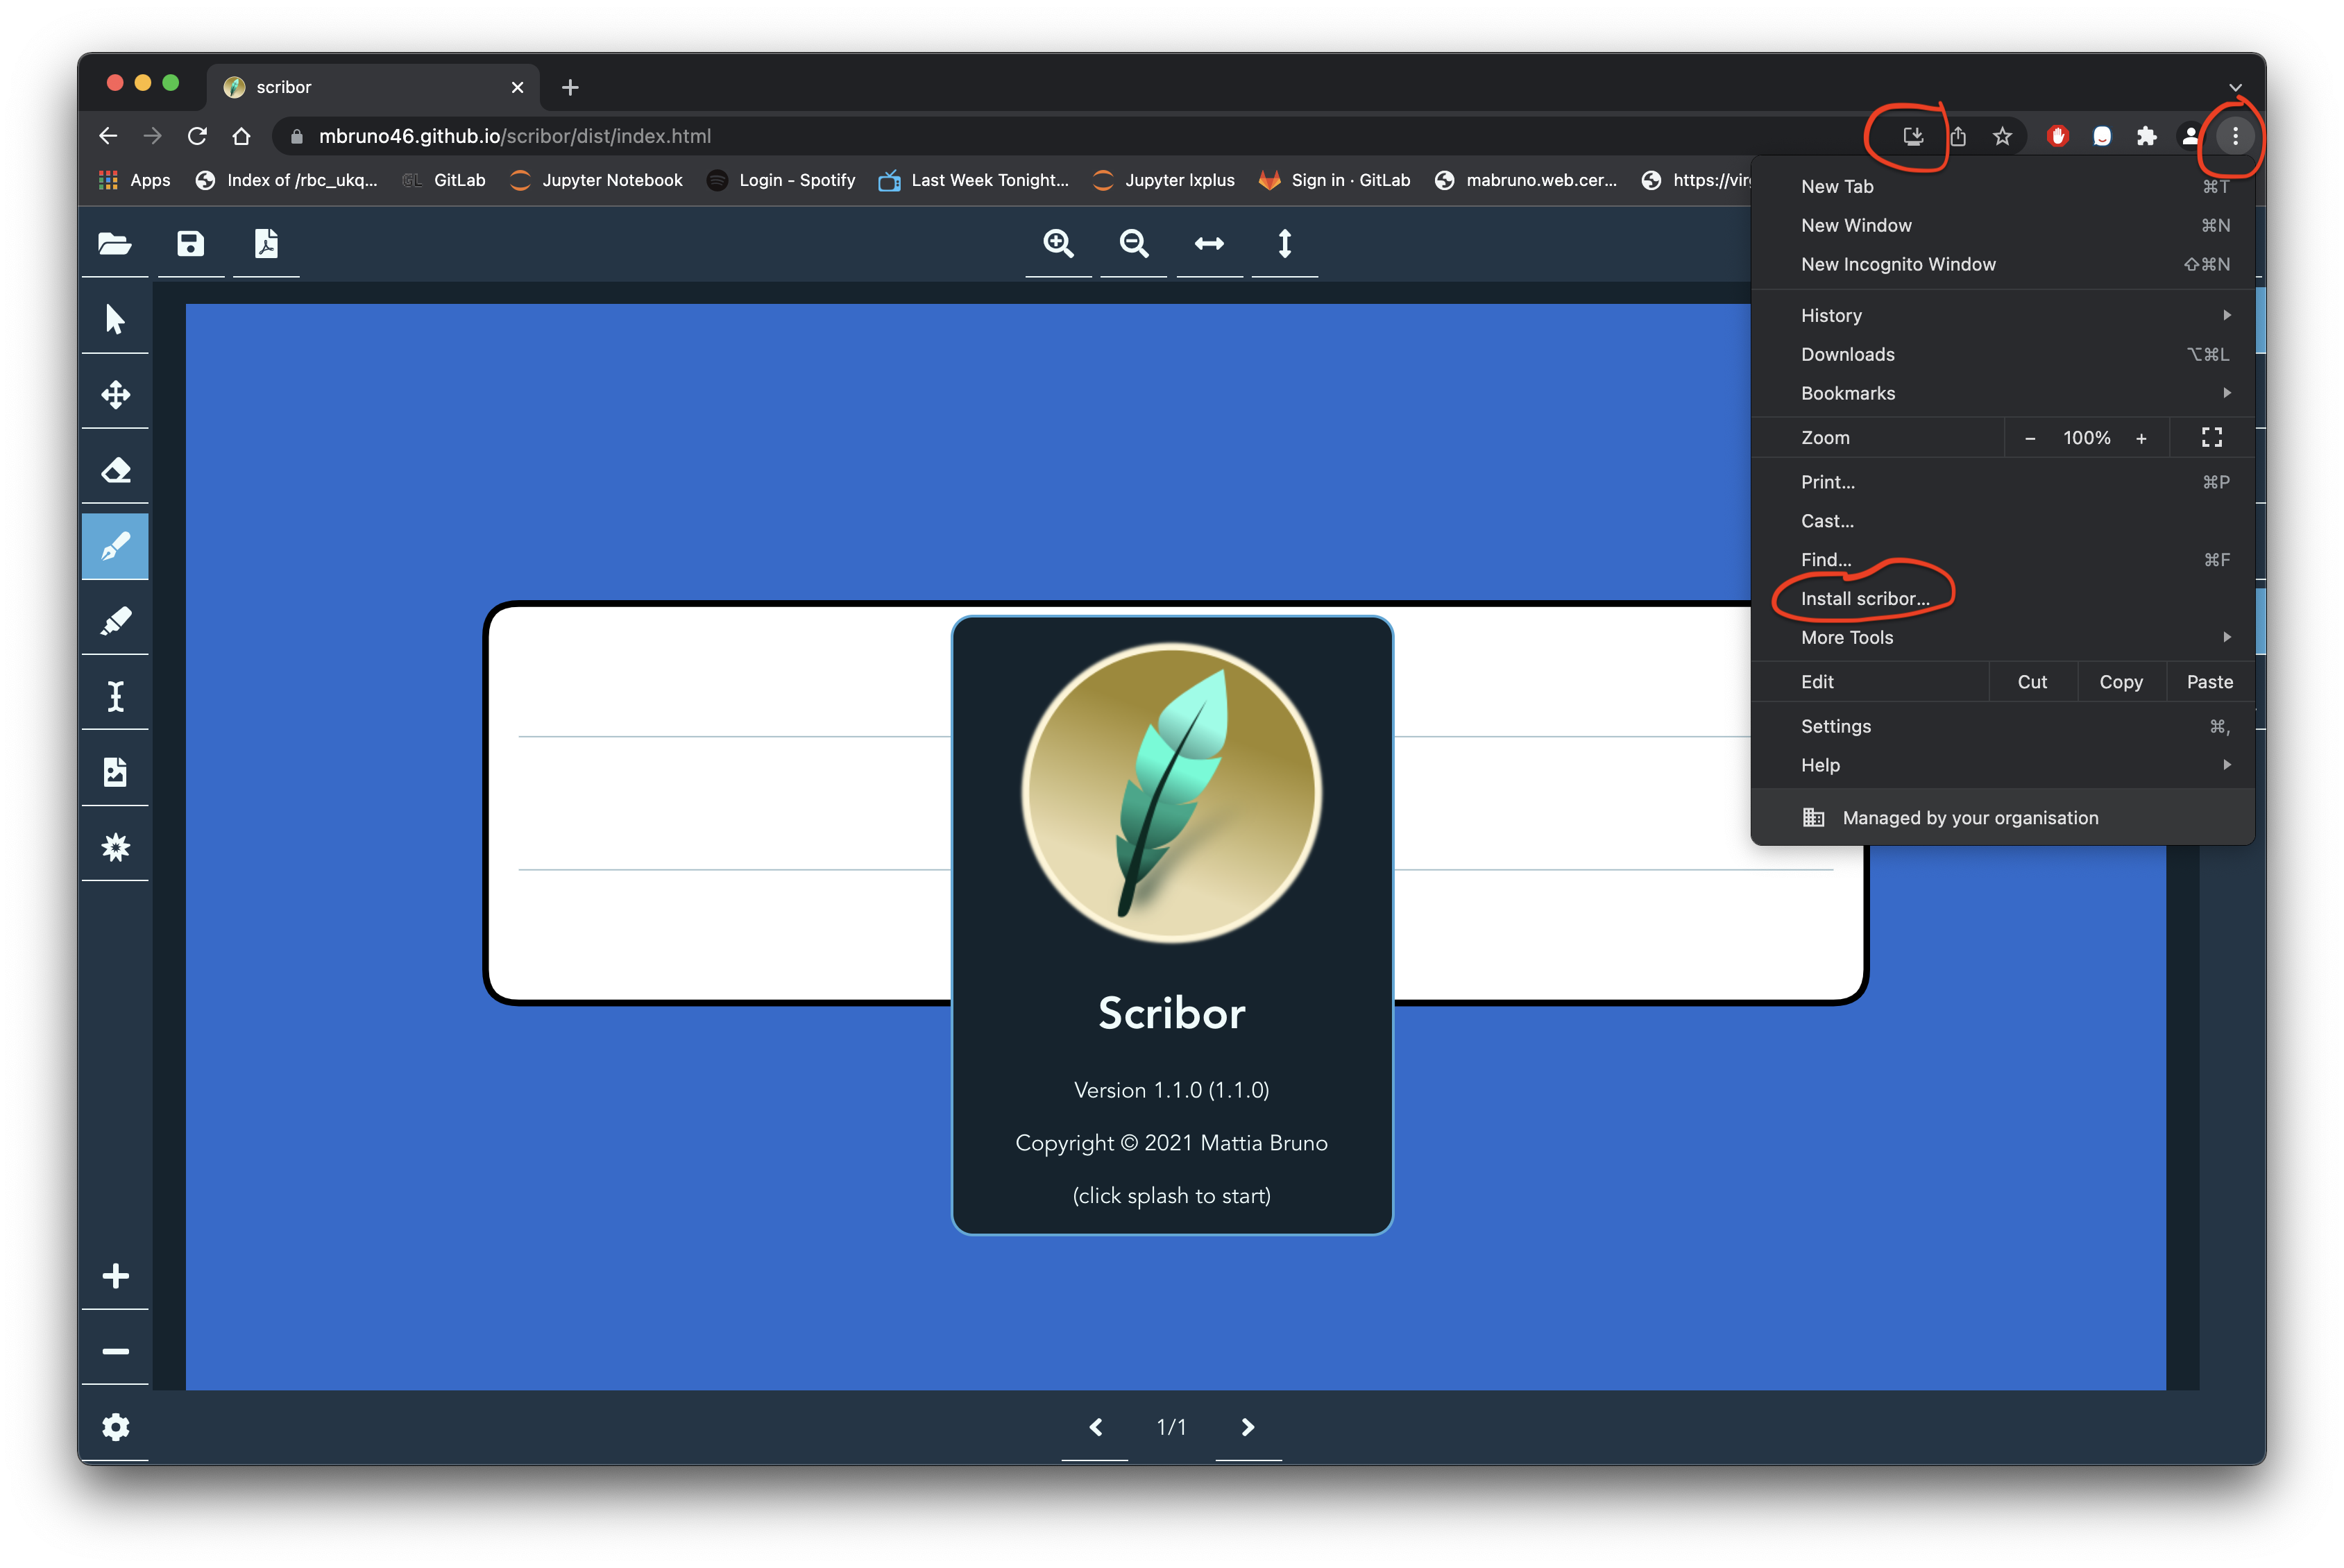The width and height of the screenshot is (2344, 1568).
Task: Click Install scribor... menu item
Action: (x=2003, y=598)
